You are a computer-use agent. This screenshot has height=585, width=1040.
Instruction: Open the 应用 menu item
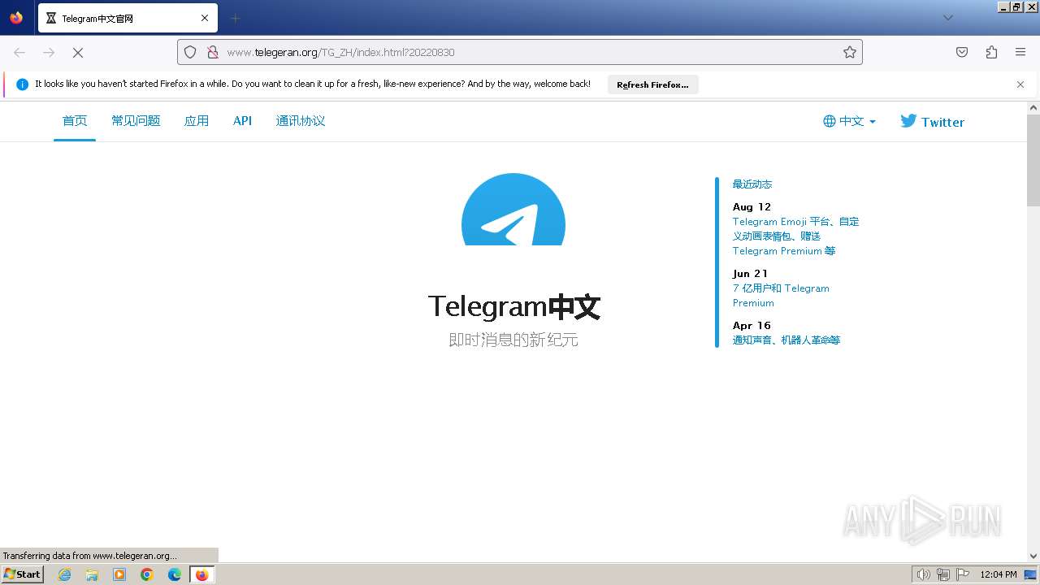[x=197, y=121]
